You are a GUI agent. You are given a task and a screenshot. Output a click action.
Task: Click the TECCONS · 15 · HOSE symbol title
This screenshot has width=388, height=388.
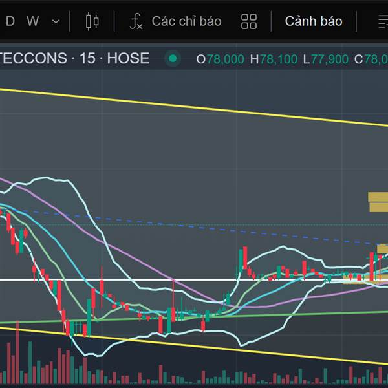[x=75, y=58]
